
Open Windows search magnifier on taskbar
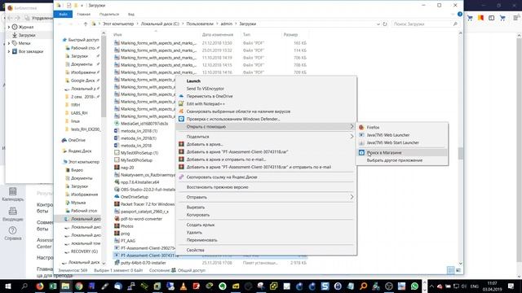(x=24, y=286)
